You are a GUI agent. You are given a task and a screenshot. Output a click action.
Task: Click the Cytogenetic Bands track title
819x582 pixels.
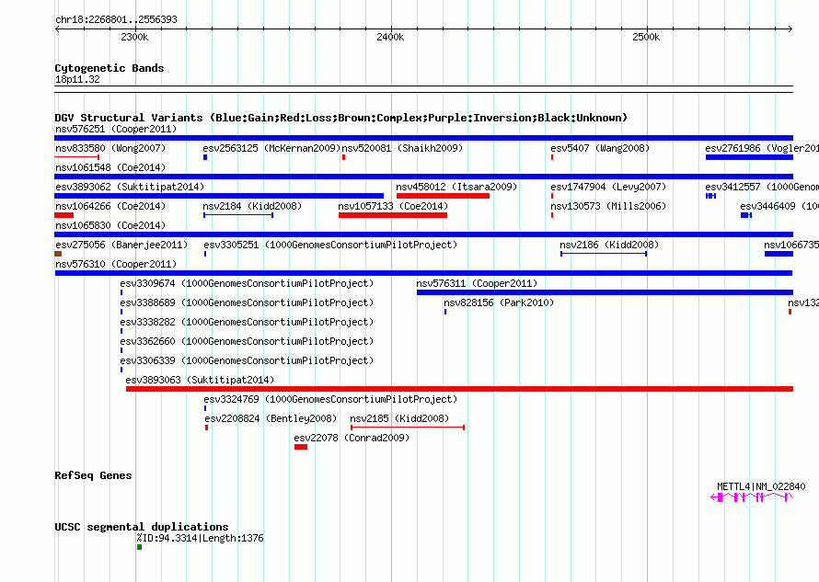point(110,68)
